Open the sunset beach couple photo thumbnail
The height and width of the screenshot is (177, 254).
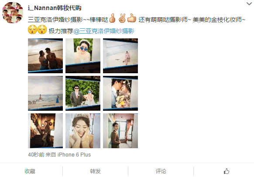(45, 56)
